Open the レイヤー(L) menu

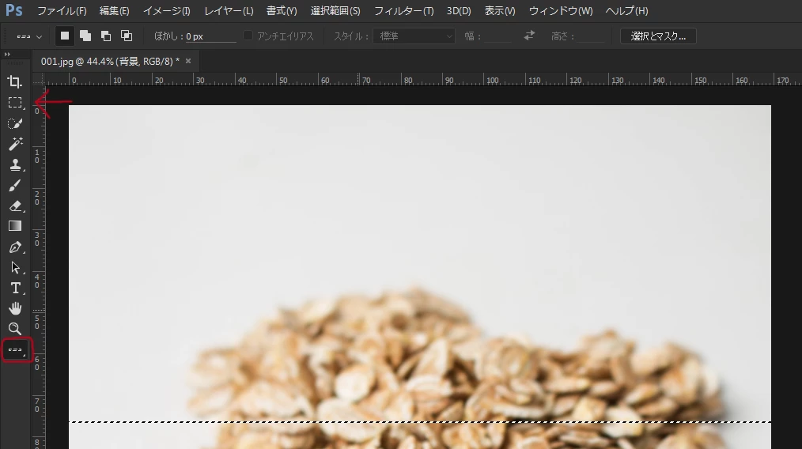point(229,11)
